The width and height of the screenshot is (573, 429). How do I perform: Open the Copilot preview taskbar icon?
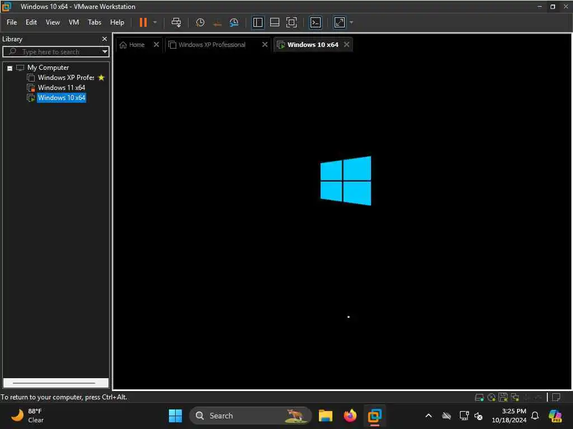(x=555, y=416)
